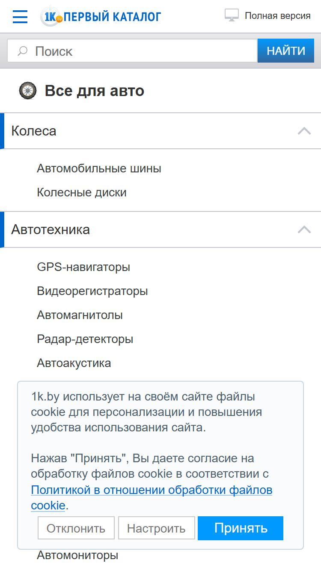Click the tire icon beside Все для авто
Screen dimensions: 321x572
pos(28,91)
